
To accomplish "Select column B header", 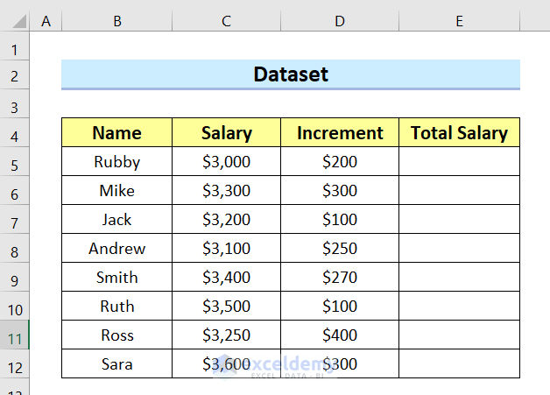I will pos(116,21).
